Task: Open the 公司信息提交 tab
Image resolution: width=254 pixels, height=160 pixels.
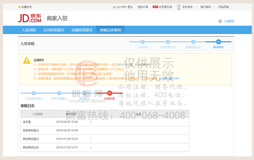Action: point(53,30)
